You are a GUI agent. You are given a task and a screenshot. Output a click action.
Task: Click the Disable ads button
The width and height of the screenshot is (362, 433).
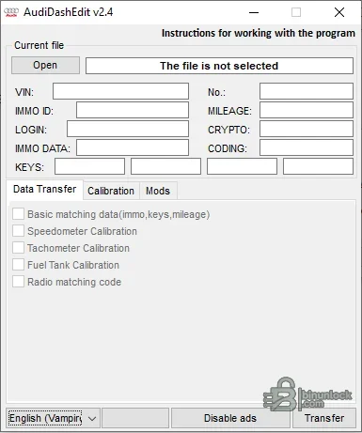pyautogui.click(x=230, y=418)
